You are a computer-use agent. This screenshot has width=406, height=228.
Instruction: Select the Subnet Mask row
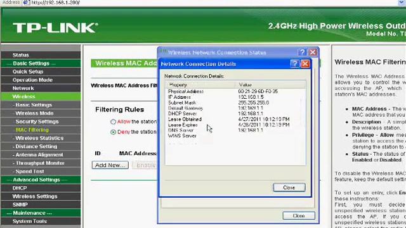pos(235,103)
